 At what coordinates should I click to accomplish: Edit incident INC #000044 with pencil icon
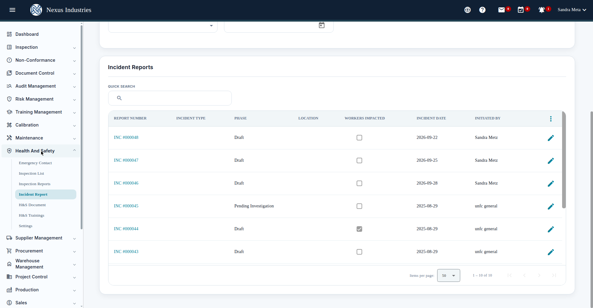[551, 229]
